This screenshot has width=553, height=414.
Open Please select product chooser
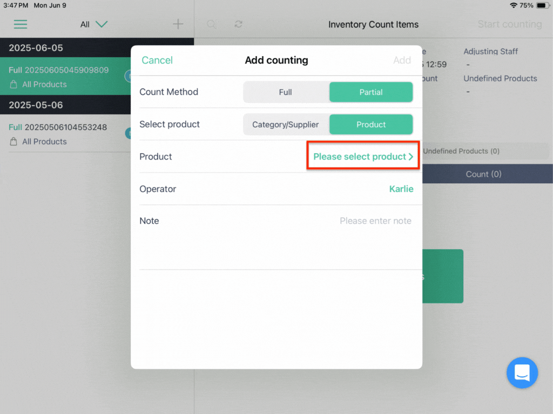click(x=363, y=156)
